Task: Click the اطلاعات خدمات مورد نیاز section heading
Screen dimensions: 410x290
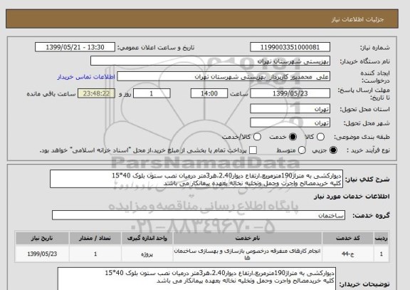Action: (352, 197)
